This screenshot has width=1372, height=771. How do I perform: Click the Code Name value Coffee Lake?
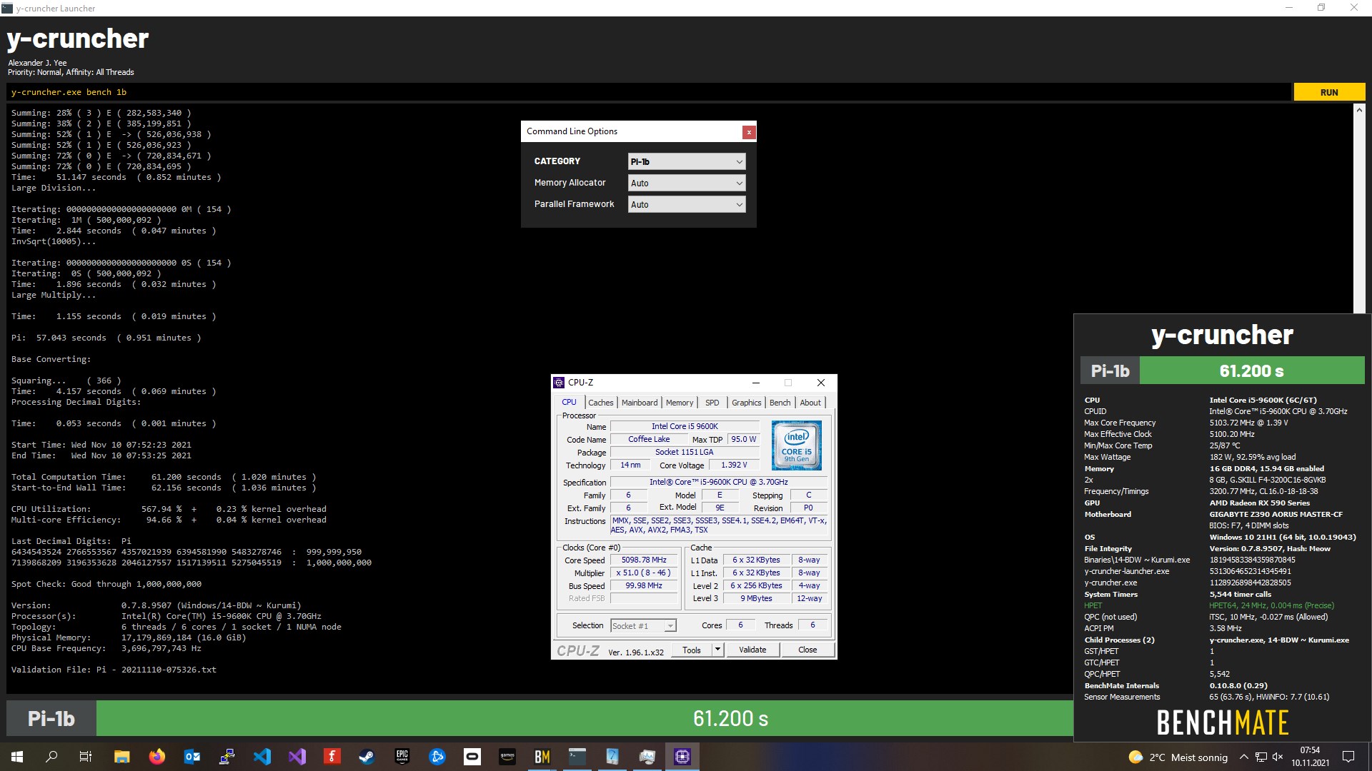point(649,439)
